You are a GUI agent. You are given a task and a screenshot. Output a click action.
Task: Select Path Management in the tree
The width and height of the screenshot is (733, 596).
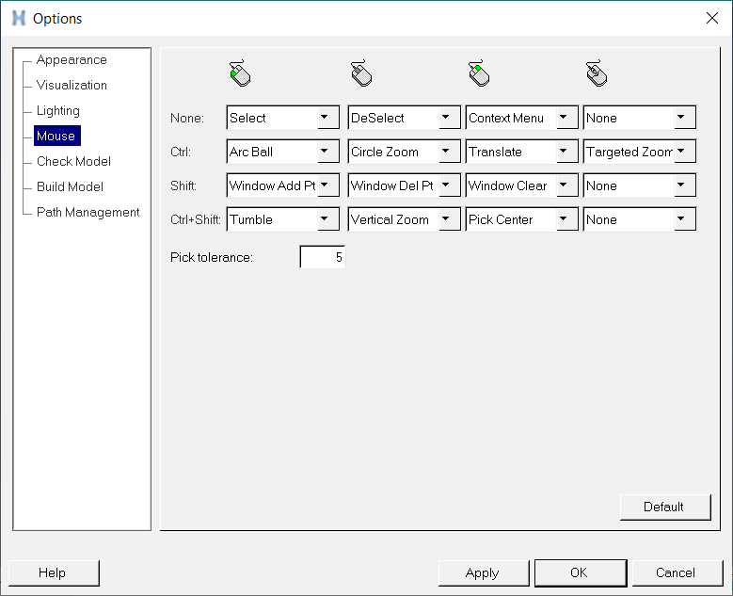(x=88, y=213)
